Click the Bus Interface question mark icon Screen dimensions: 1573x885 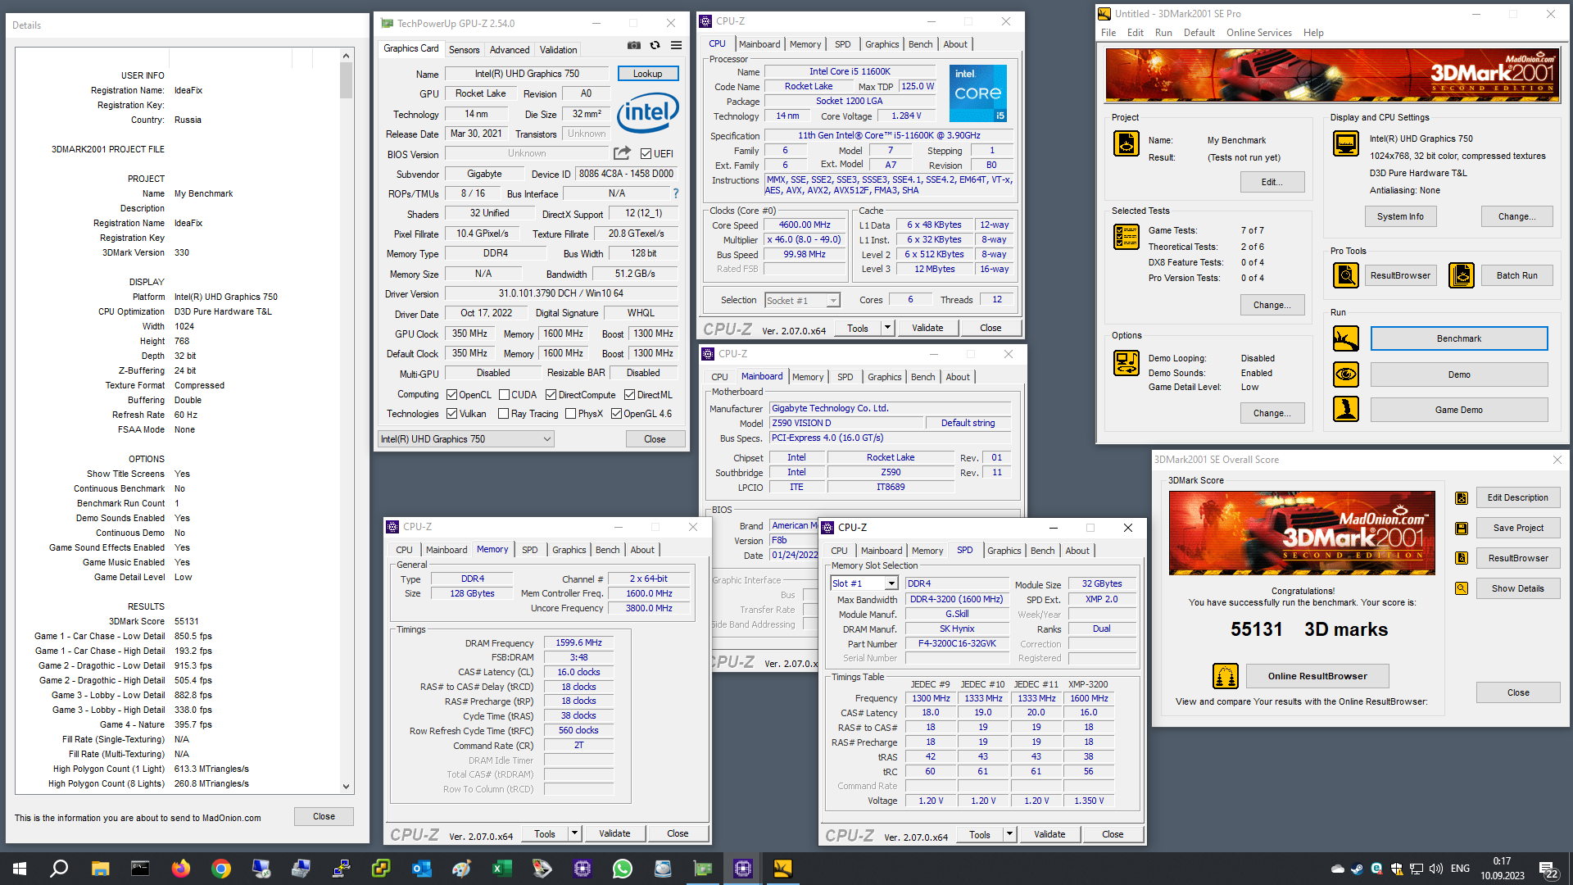tap(676, 194)
